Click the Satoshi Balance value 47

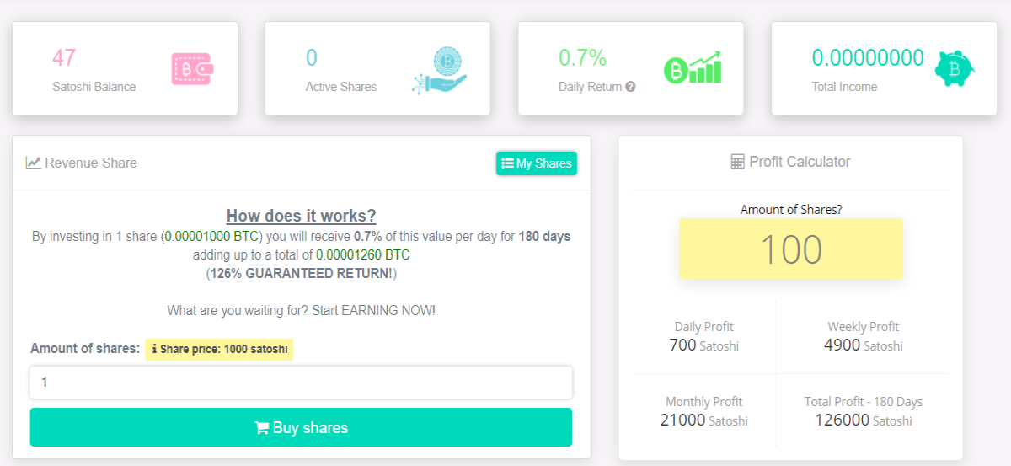coord(64,58)
